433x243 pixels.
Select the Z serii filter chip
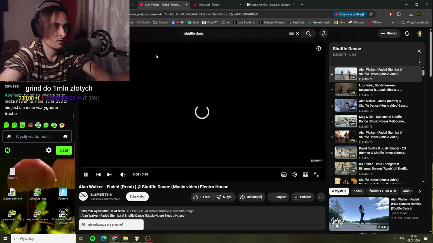point(358,191)
